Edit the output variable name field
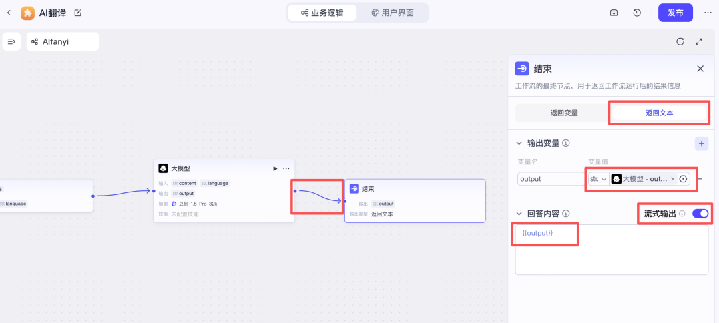This screenshot has height=323, width=719. point(551,179)
